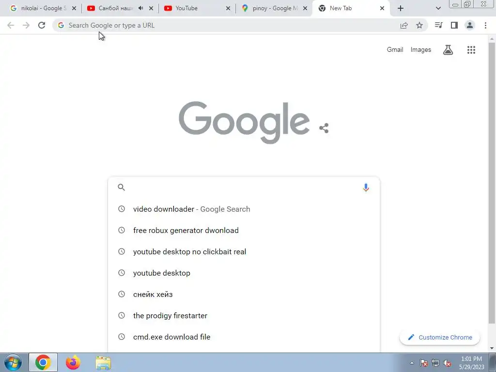Screen dimensions: 496x372
Task: Open the Chrome three-dot menu
Action: point(485,25)
